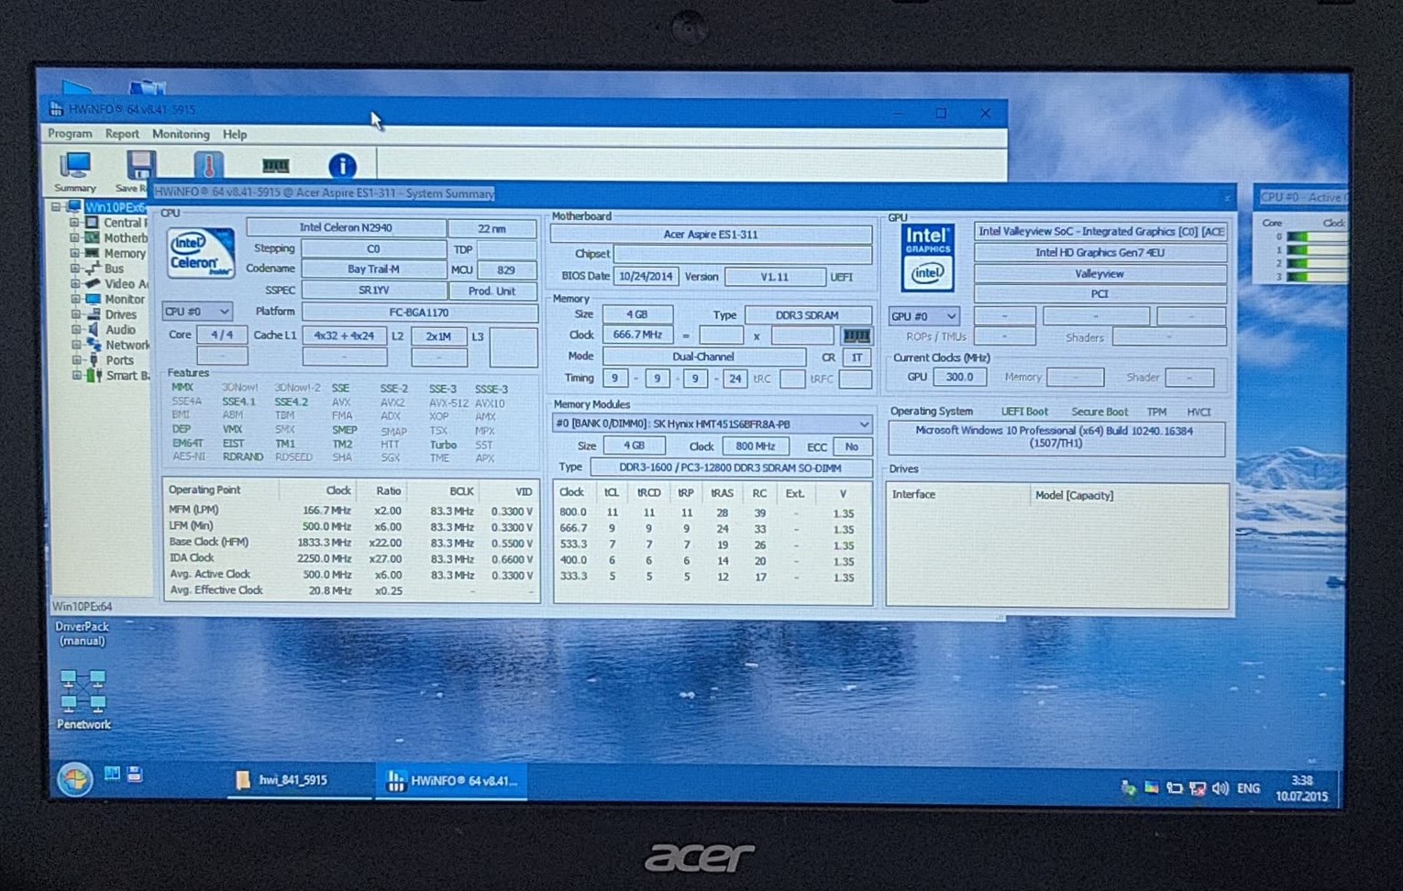Click the Save Report floppy disk icon

(x=139, y=166)
